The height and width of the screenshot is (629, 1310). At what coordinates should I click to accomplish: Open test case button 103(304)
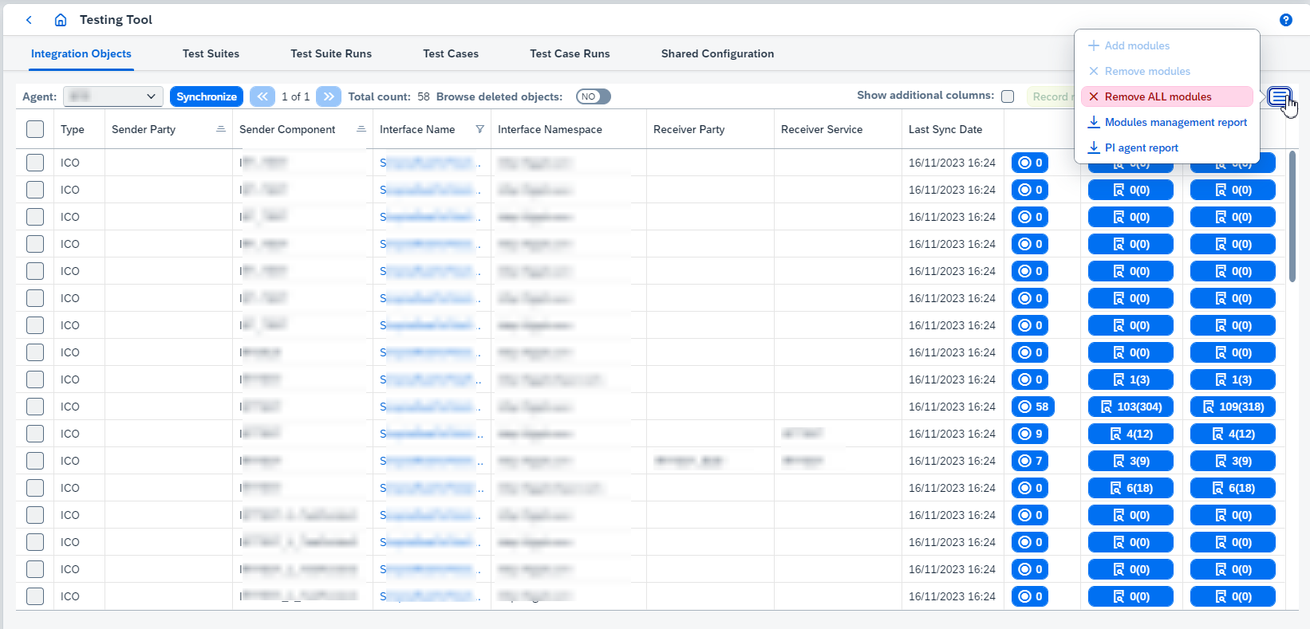(x=1130, y=407)
